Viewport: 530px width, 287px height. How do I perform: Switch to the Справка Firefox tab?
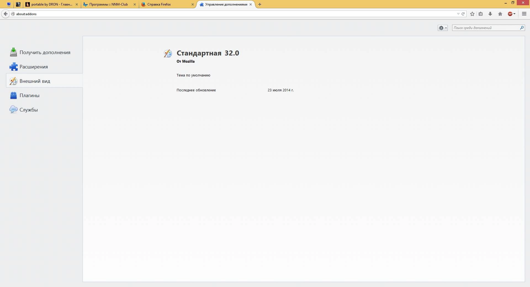[168, 4]
